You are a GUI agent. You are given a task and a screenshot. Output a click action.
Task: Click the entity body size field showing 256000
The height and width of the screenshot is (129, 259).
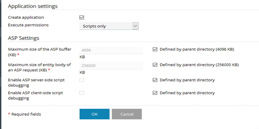click(x=111, y=65)
